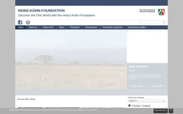Click the Nadja Bascheck slide title
The width and height of the screenshot is (183, 114).
[x=138, y=66]
